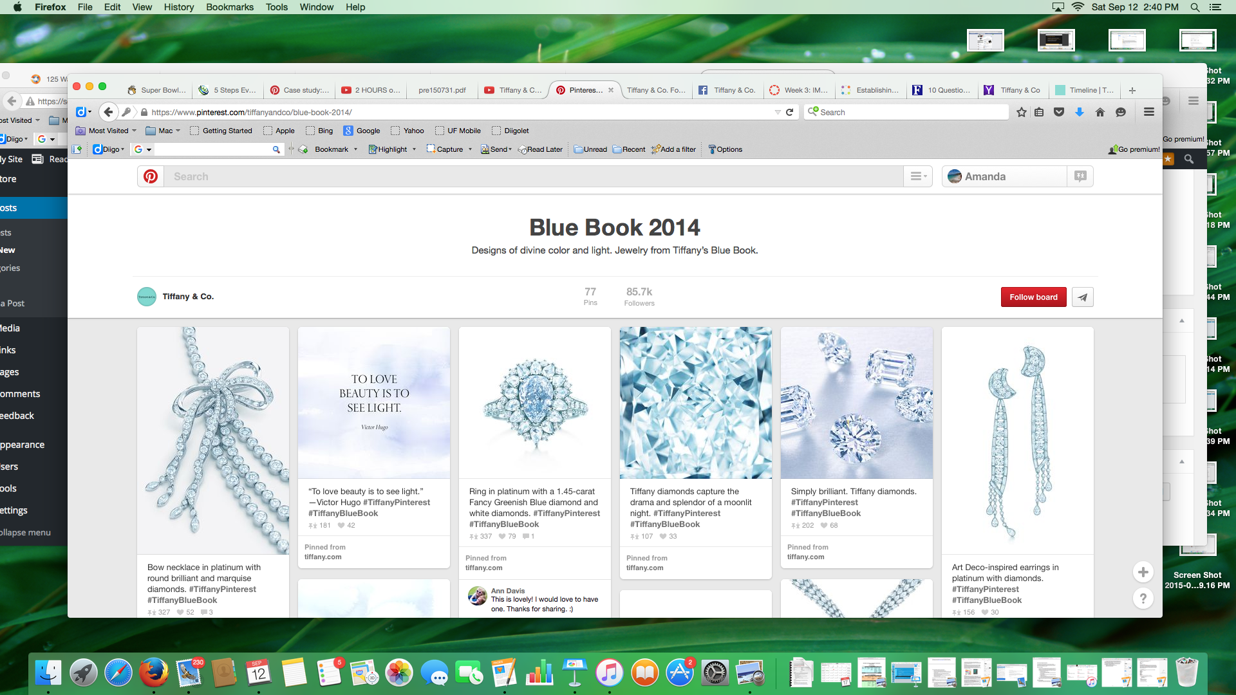Click the Pinterest search field
Image resolution: width=1236 pixels, height=695 pixels.
coord(534,176)
